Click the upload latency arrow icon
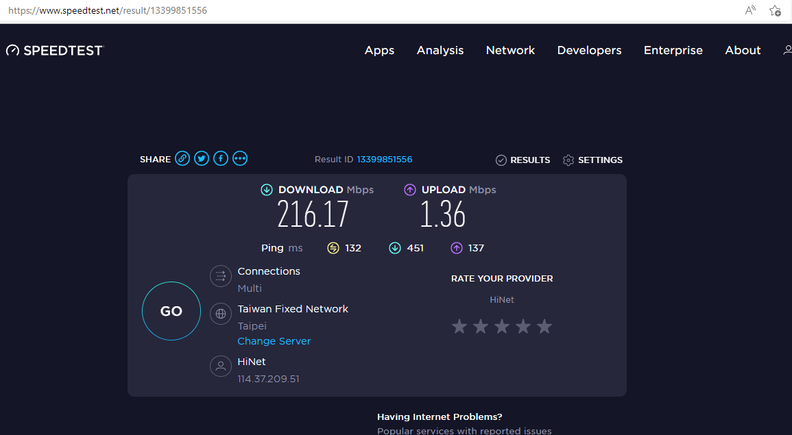 click(x=456, y=247)
